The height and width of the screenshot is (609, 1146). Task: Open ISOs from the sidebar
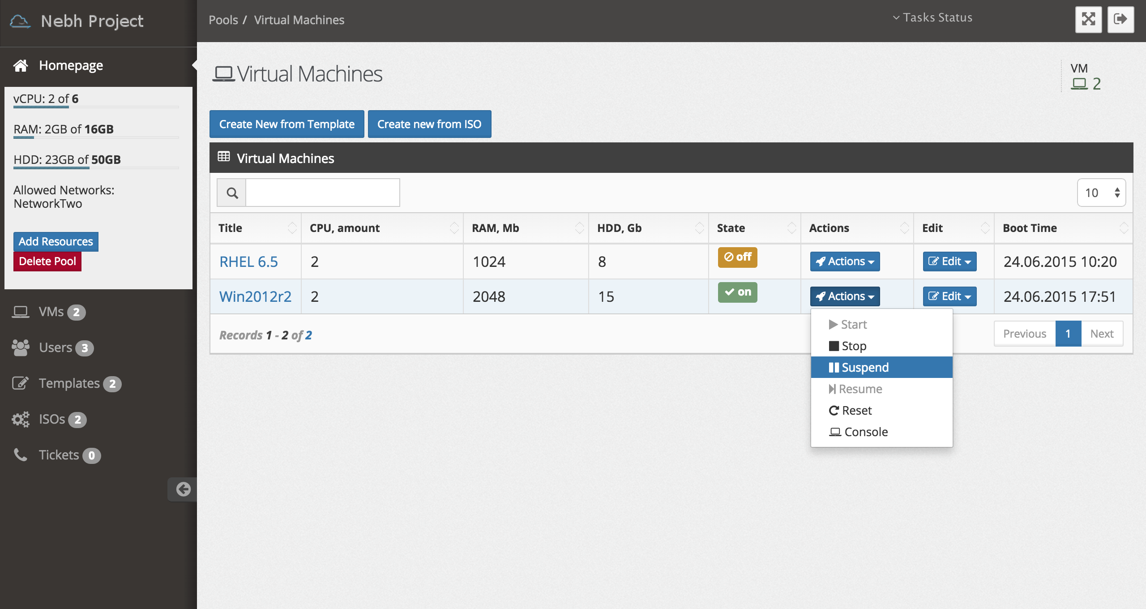tap(52, 419)
